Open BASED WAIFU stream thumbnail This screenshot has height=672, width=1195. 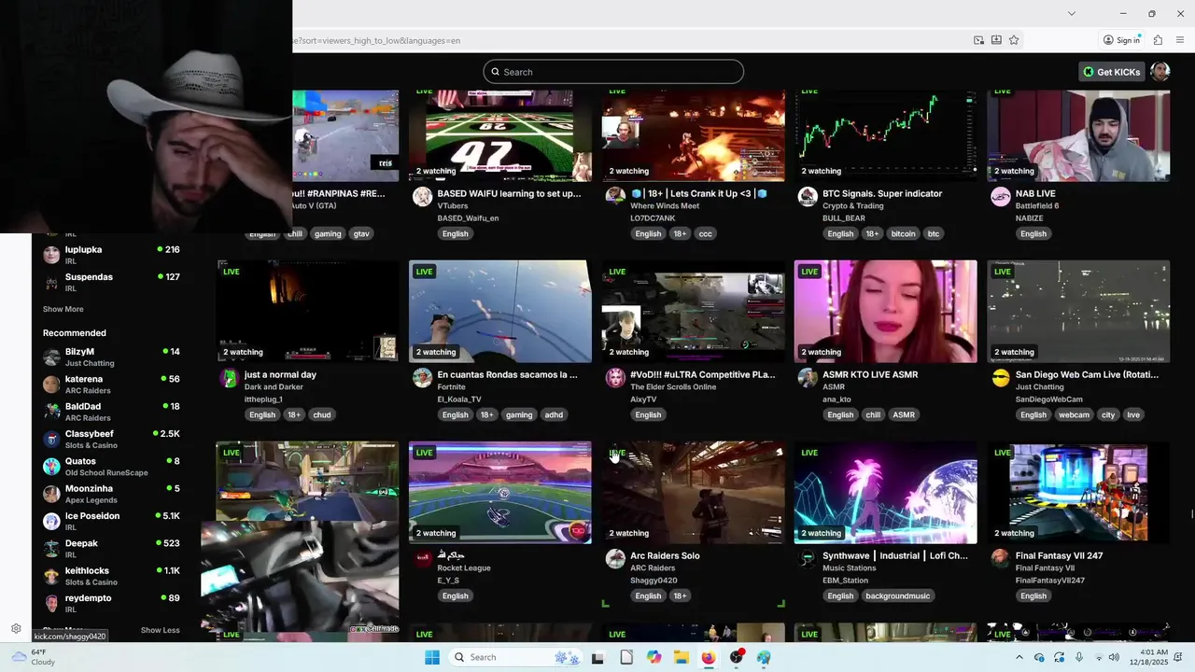499,135
